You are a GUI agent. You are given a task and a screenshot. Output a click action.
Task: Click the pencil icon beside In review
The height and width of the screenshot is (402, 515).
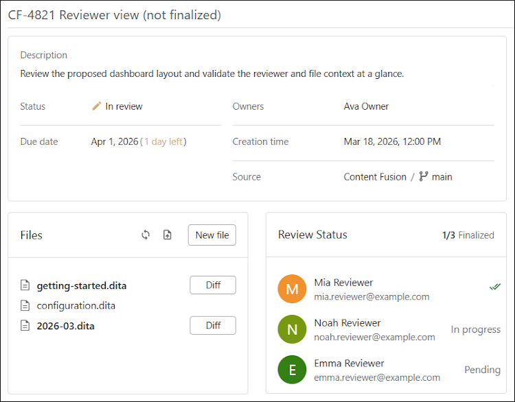coord(97,106)
